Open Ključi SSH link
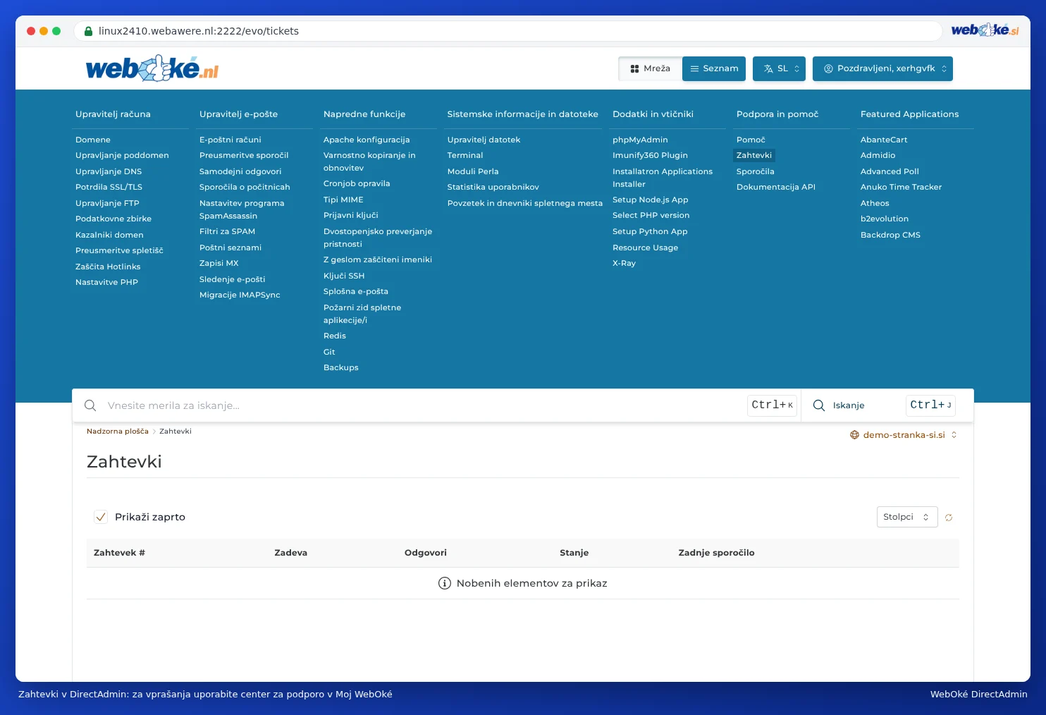 point(344,276)
